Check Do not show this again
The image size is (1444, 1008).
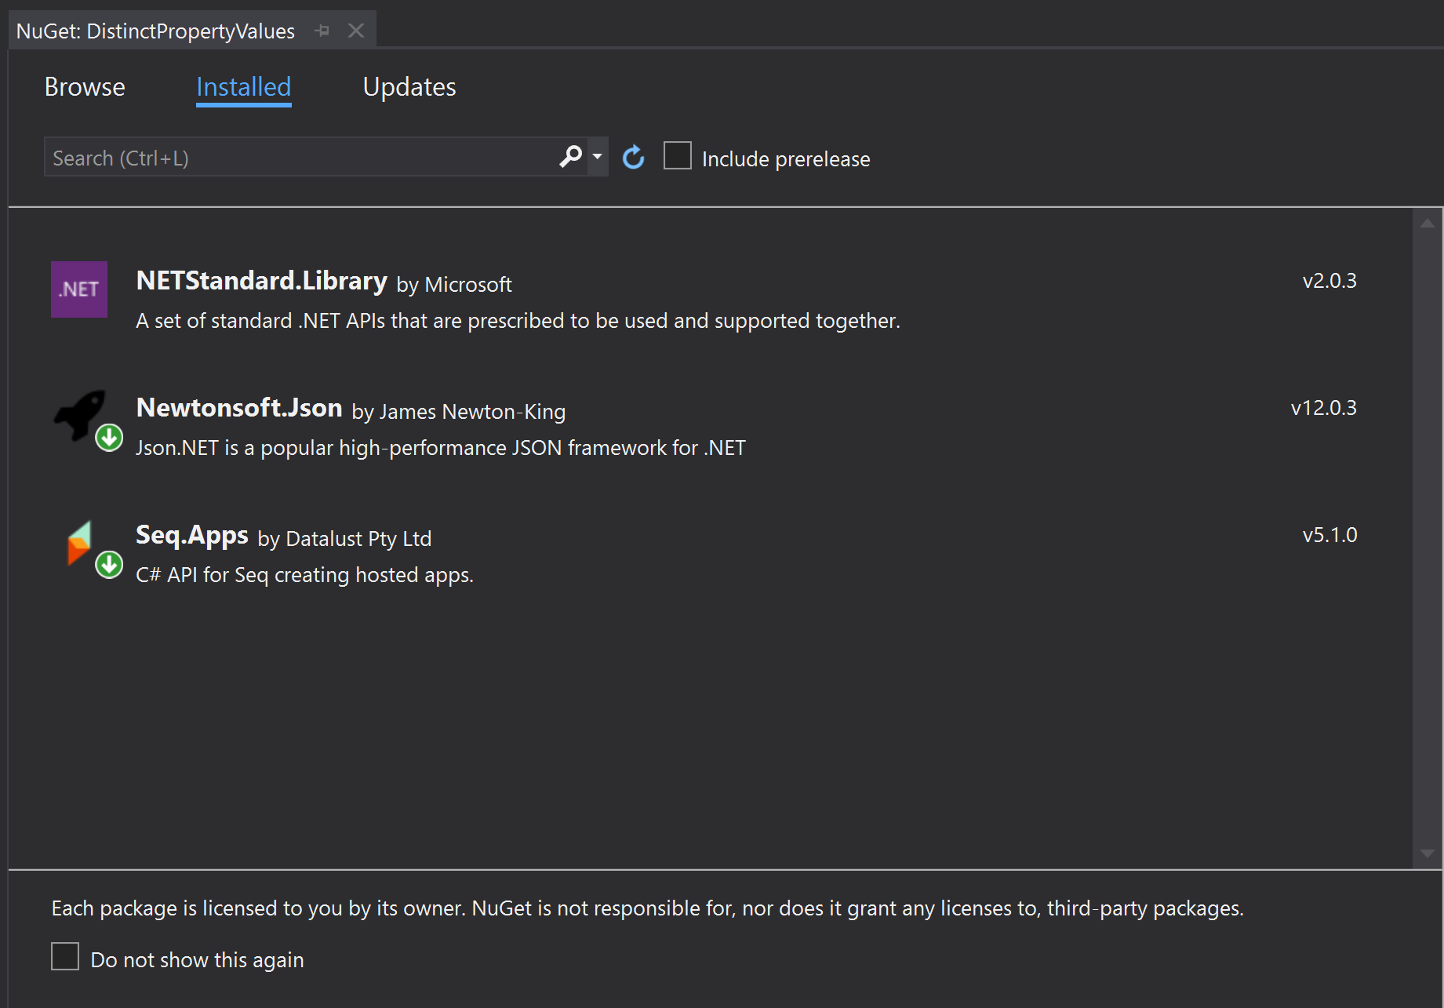click(64, 956)
